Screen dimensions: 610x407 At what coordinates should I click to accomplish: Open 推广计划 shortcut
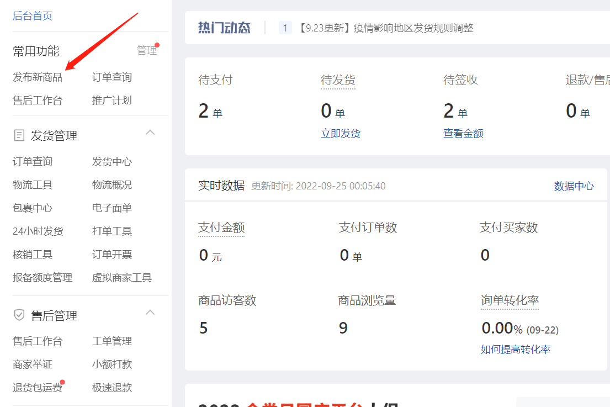[x=112, y=101]
